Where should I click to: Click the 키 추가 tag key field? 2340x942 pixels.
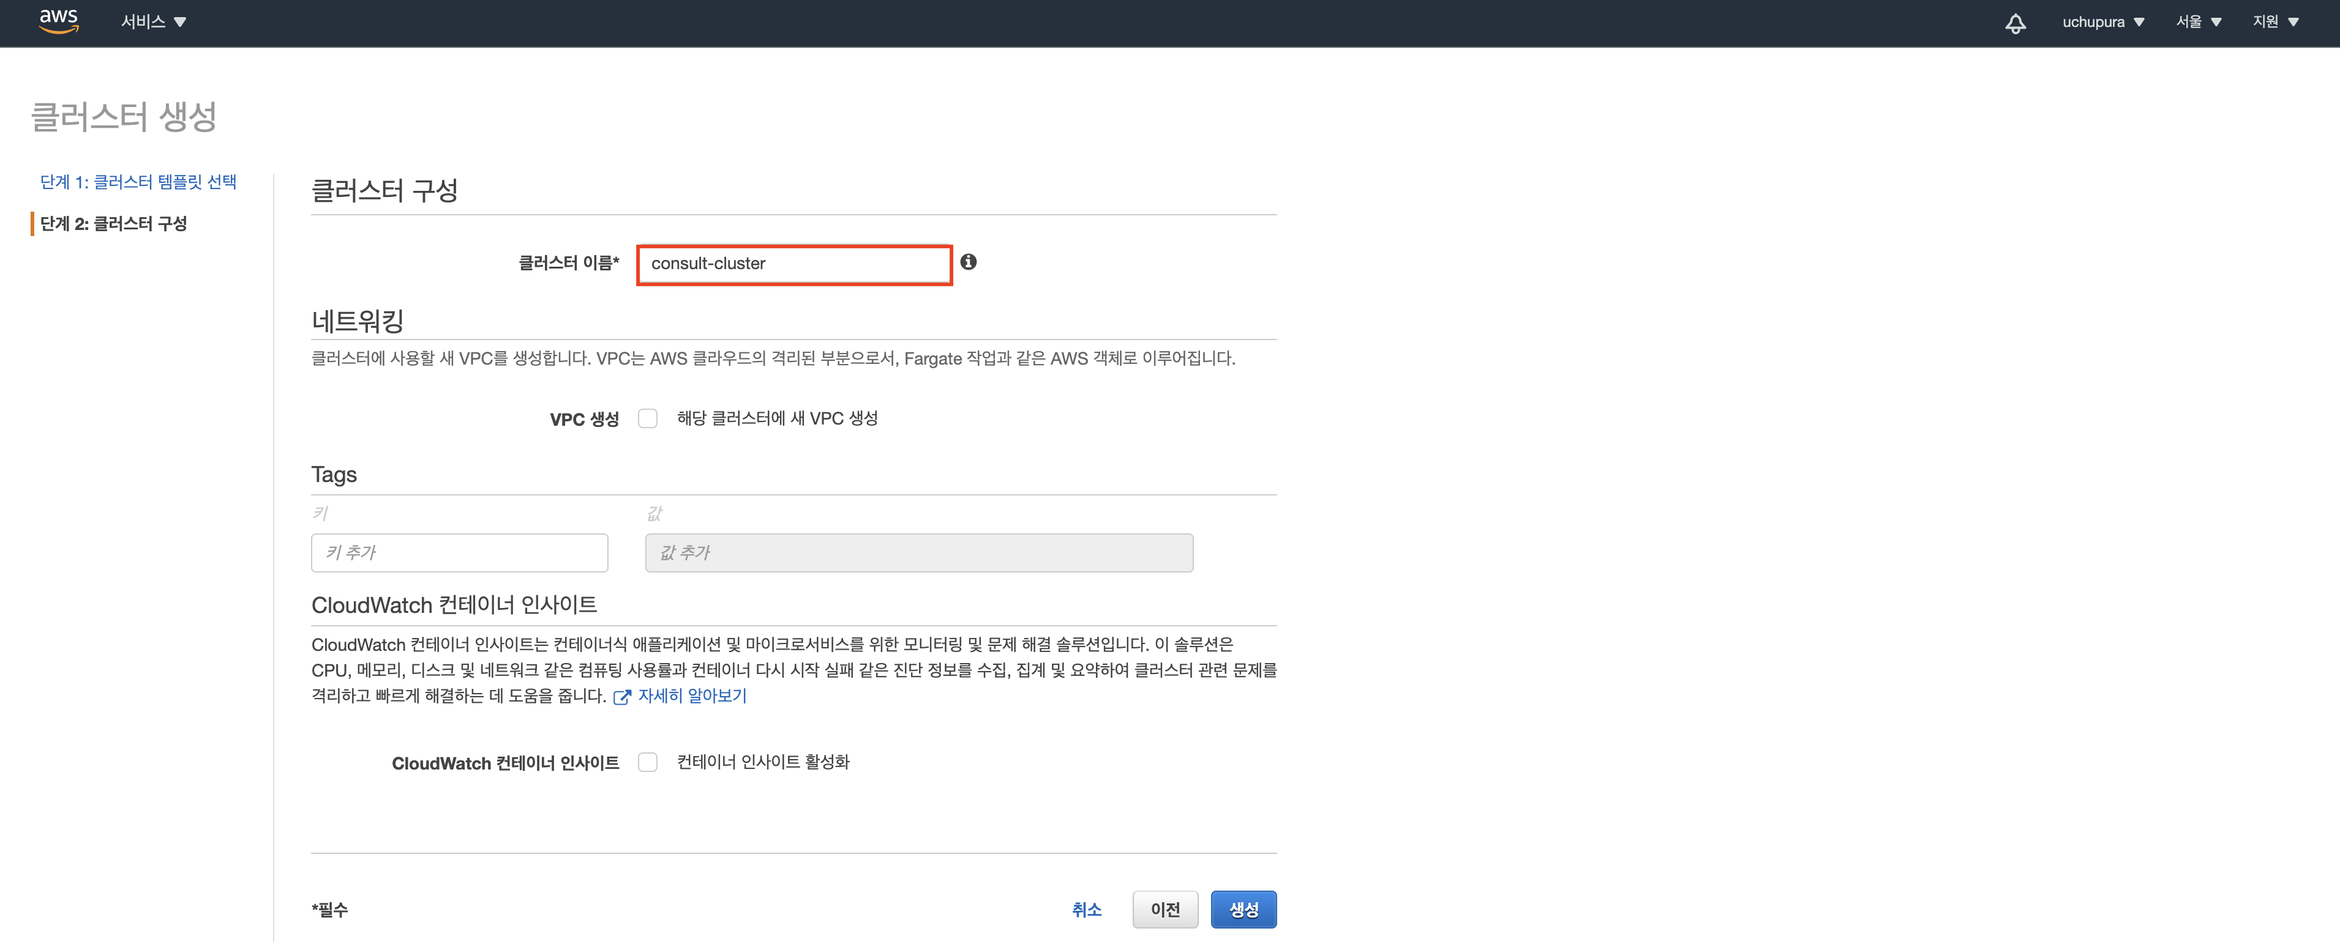(x=460, y=553)
